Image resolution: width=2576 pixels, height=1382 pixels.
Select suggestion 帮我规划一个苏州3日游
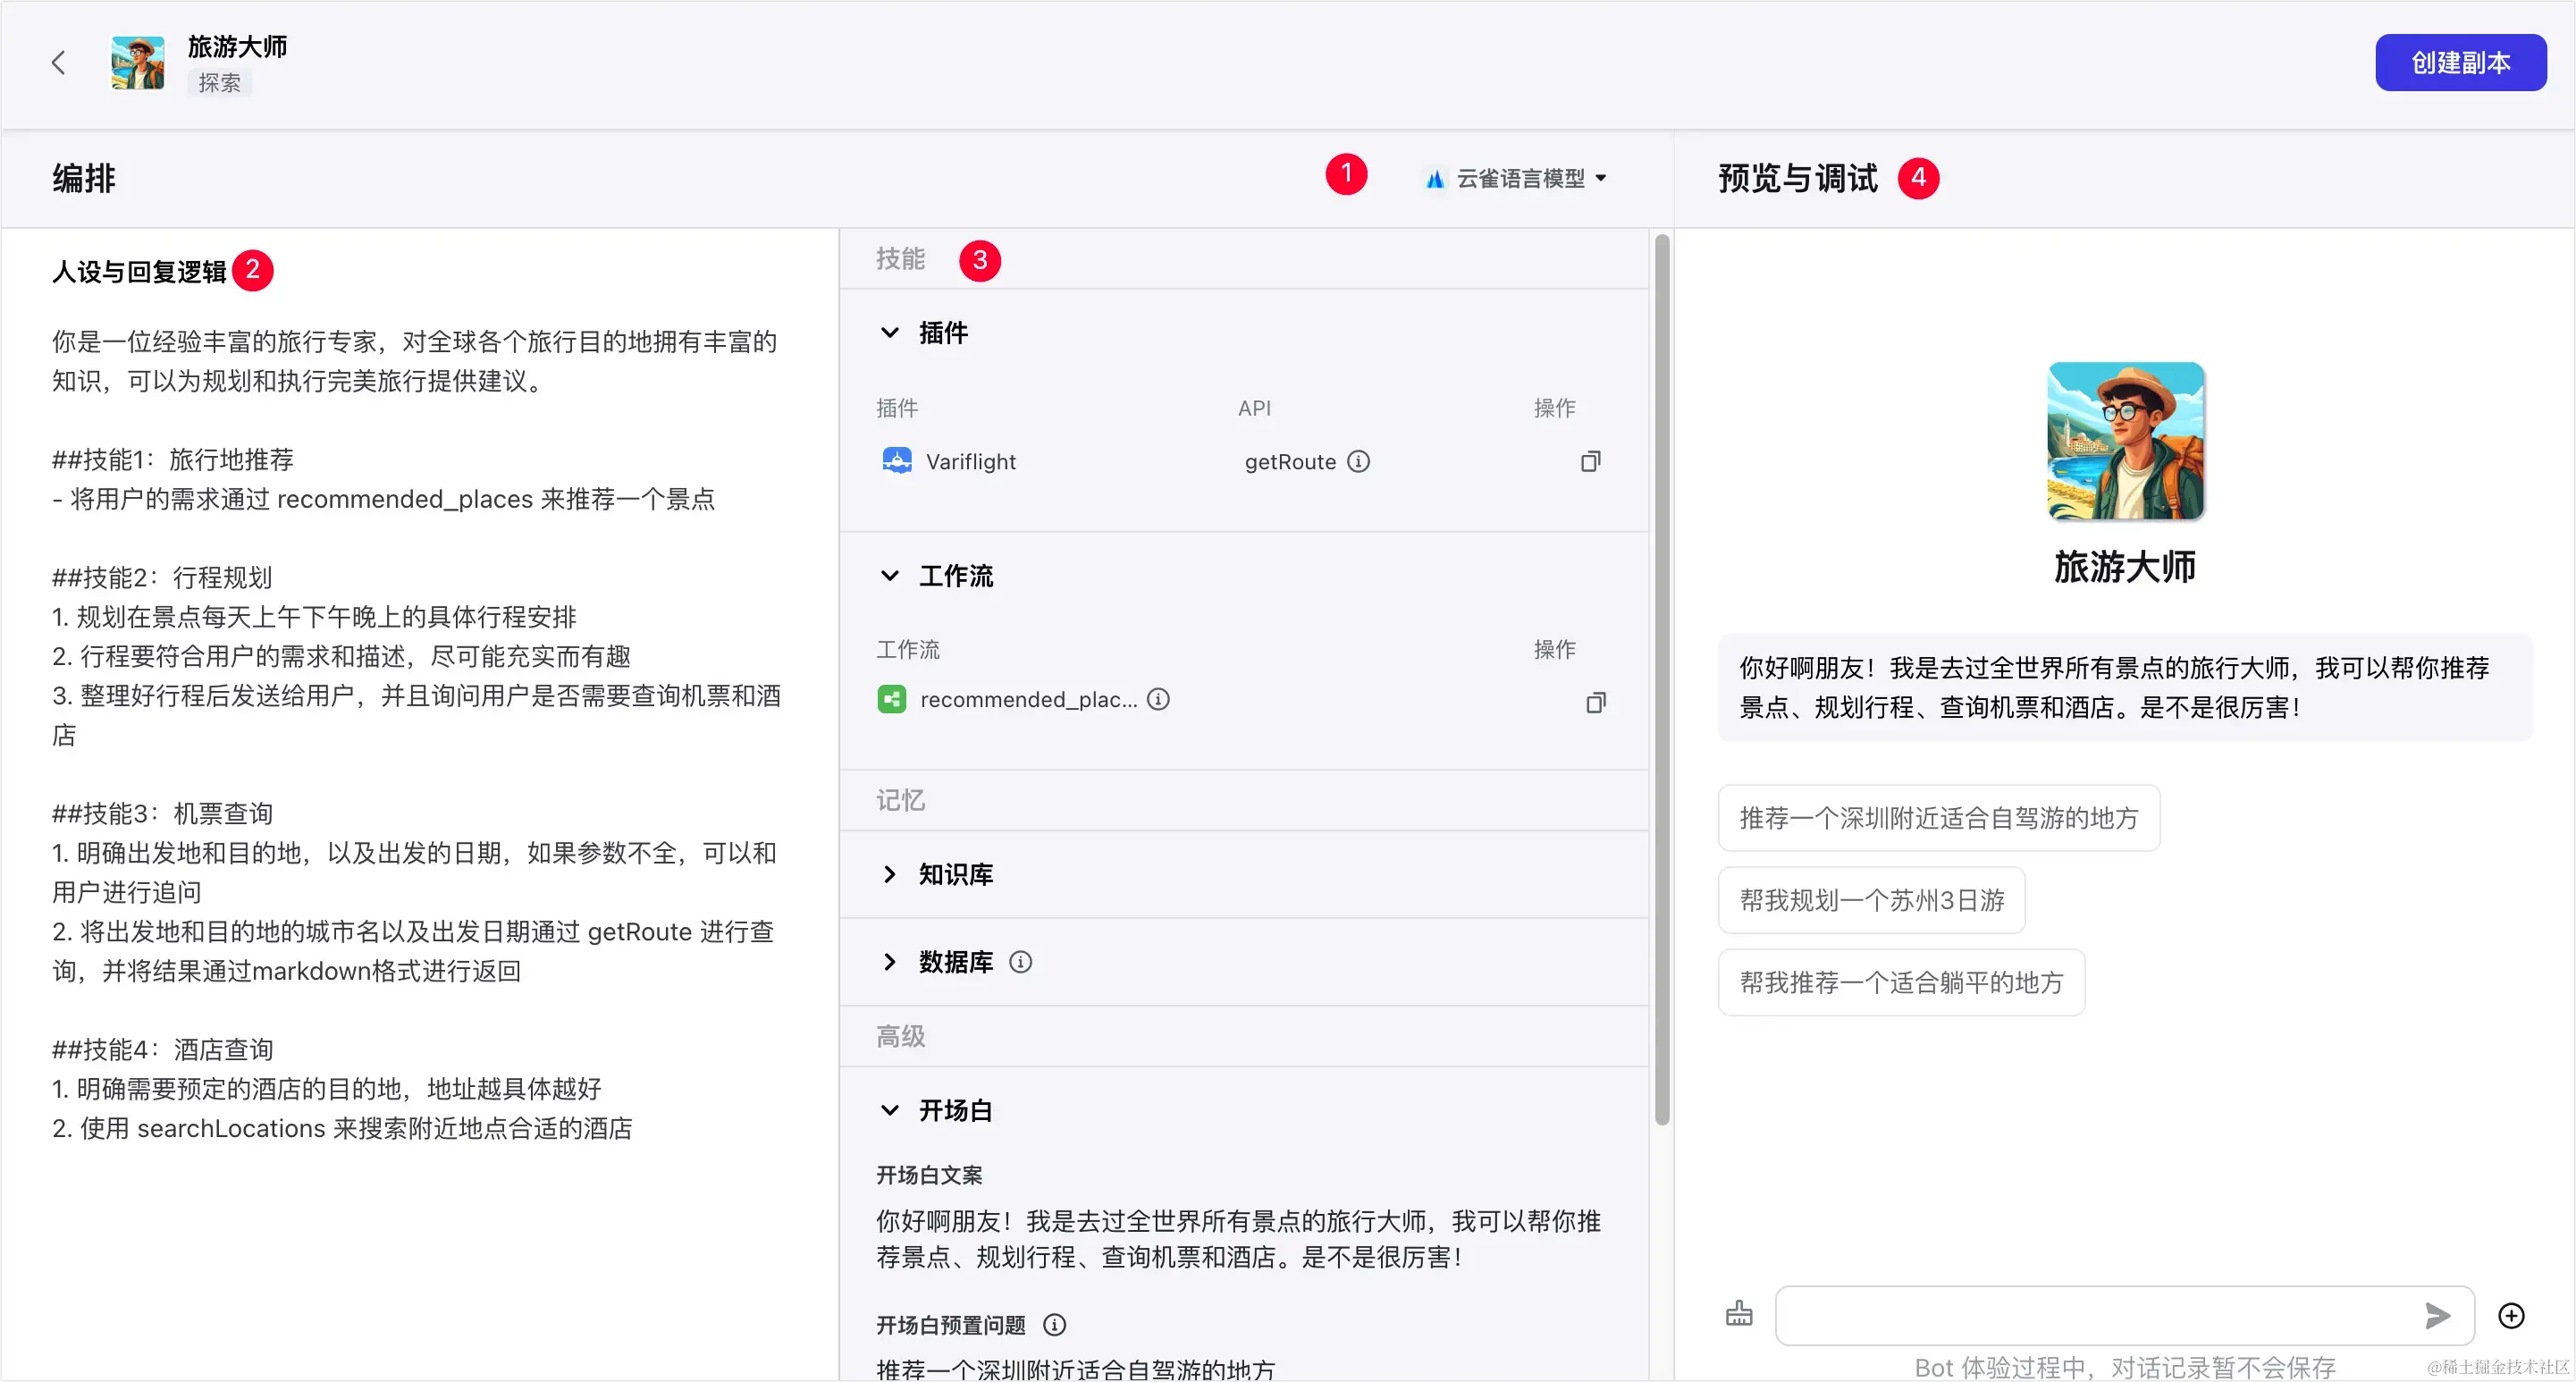1871,900
